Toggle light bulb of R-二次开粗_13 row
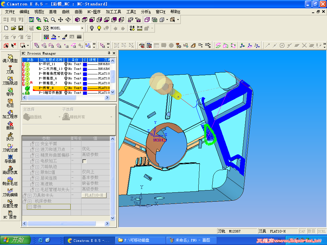The image size is (327, 245). (66, 69)
